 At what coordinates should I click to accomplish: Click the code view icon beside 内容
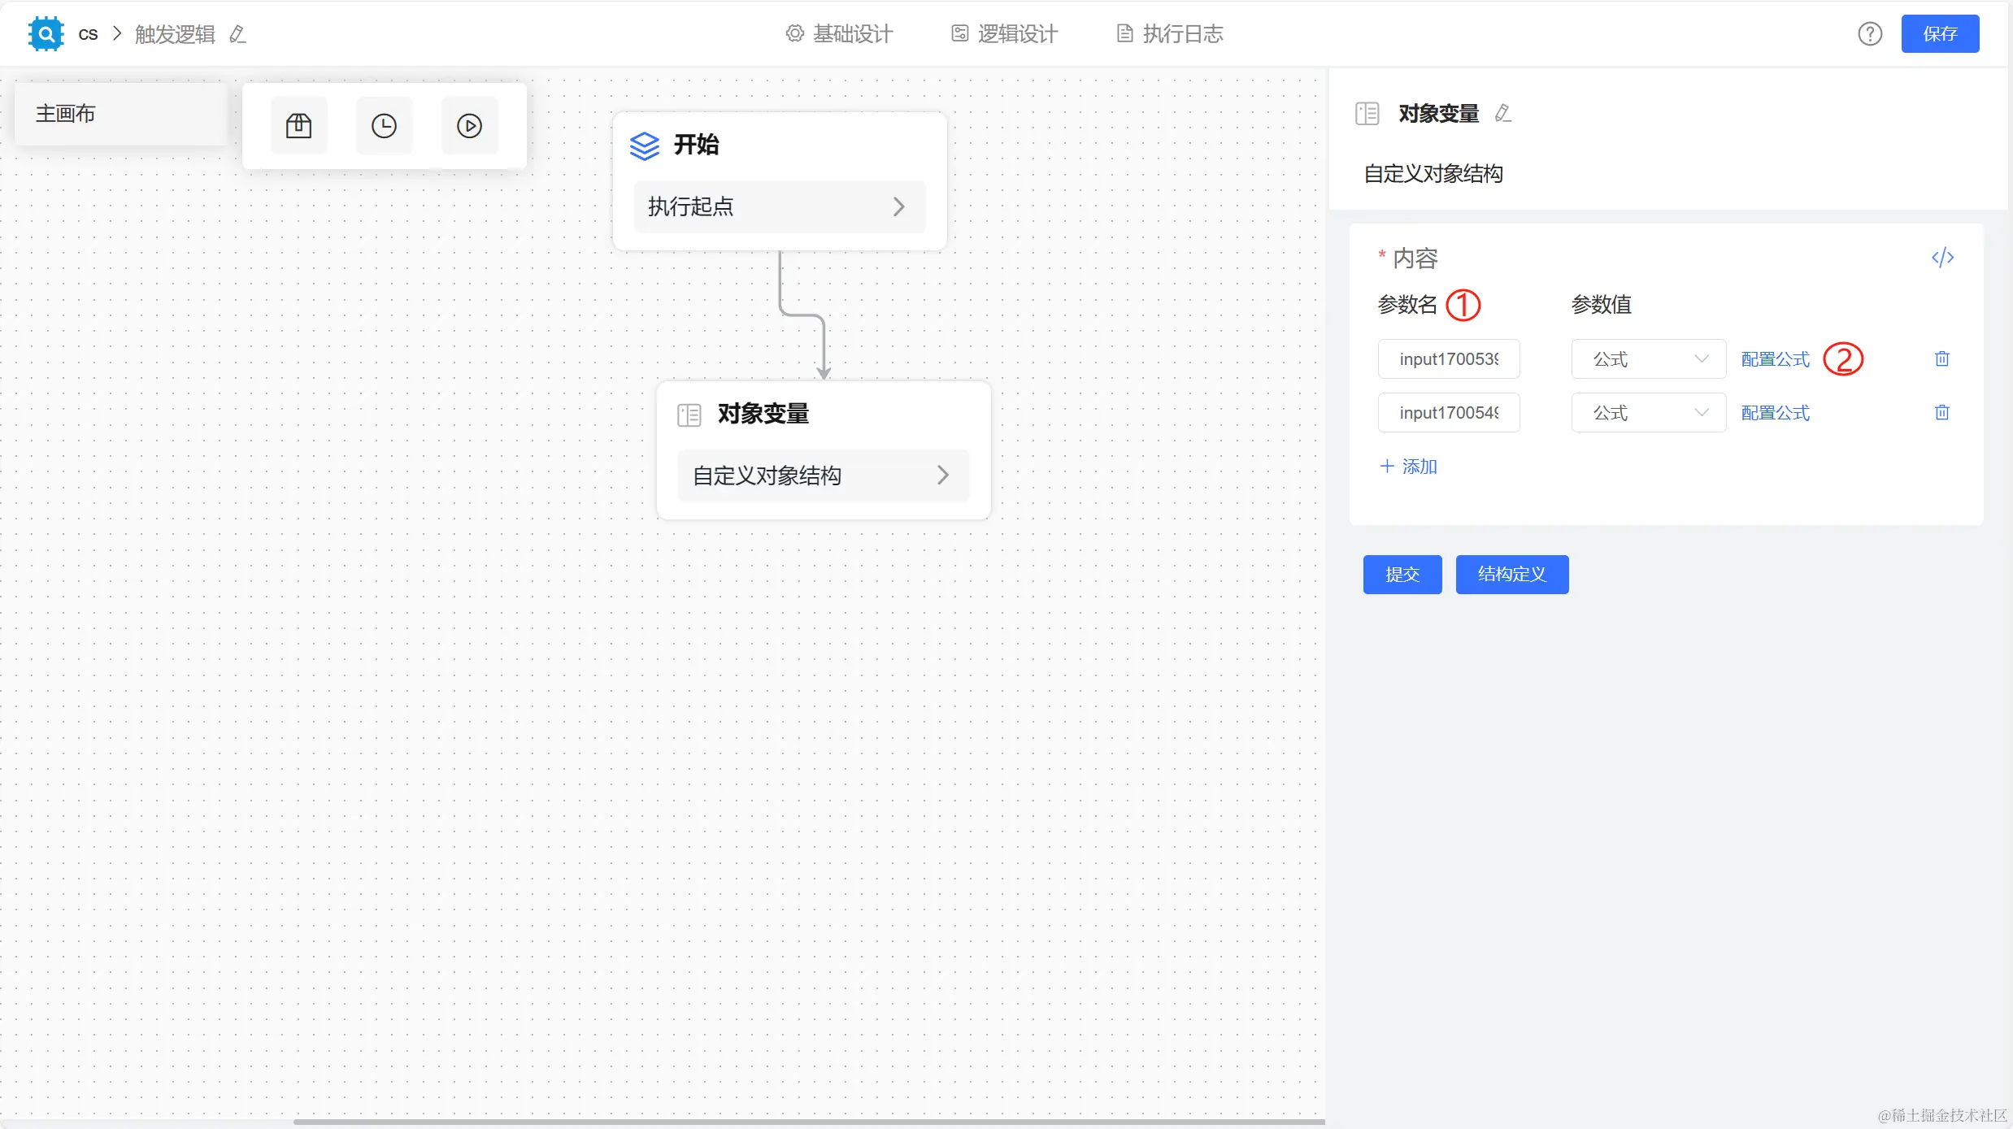[x=1942, y=258]
